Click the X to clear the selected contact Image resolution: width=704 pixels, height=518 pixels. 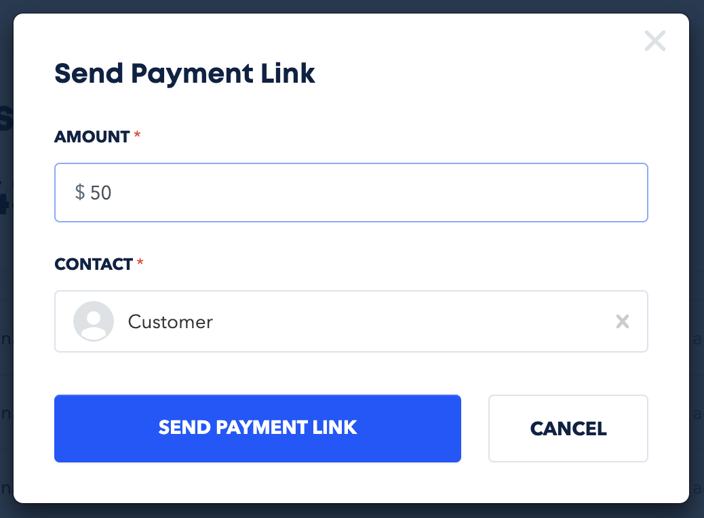coord(623,321)
